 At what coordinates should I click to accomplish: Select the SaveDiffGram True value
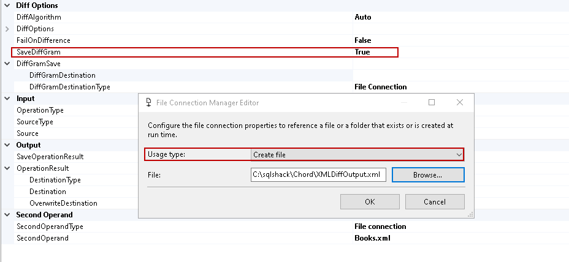coord(362,52)
